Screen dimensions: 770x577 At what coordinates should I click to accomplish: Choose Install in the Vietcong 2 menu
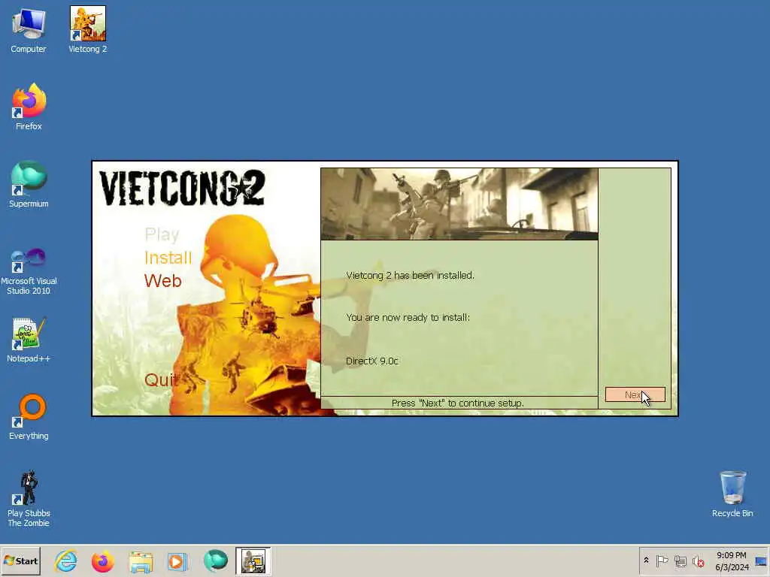[x=168, y=258]
